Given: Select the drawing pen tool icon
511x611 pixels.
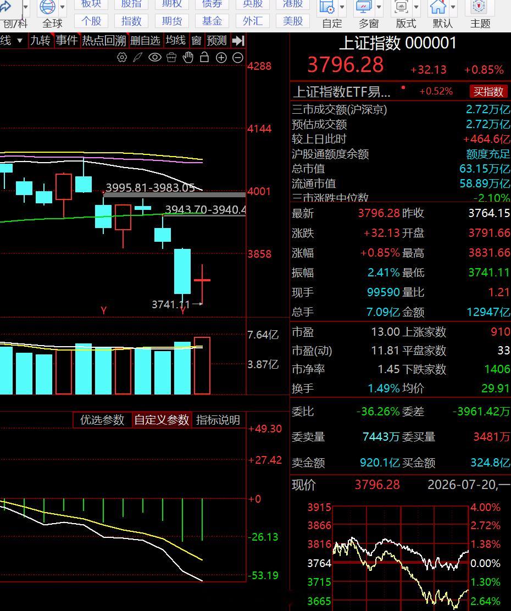Looking at the screenshot, I should point(137,58).
